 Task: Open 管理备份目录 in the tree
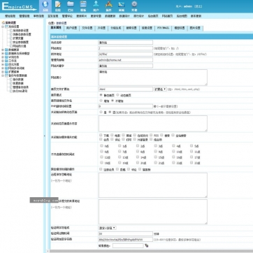[20, 87]
